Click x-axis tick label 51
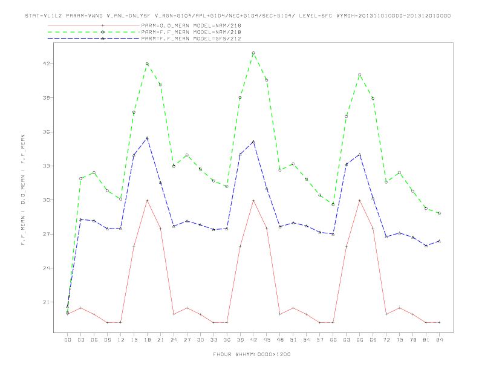479x370 pixels. [x=293, y=340]
